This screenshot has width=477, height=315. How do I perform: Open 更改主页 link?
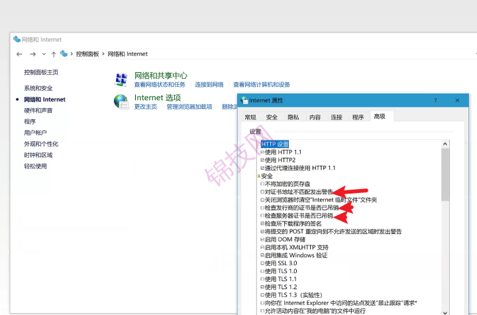click(146, 107)
